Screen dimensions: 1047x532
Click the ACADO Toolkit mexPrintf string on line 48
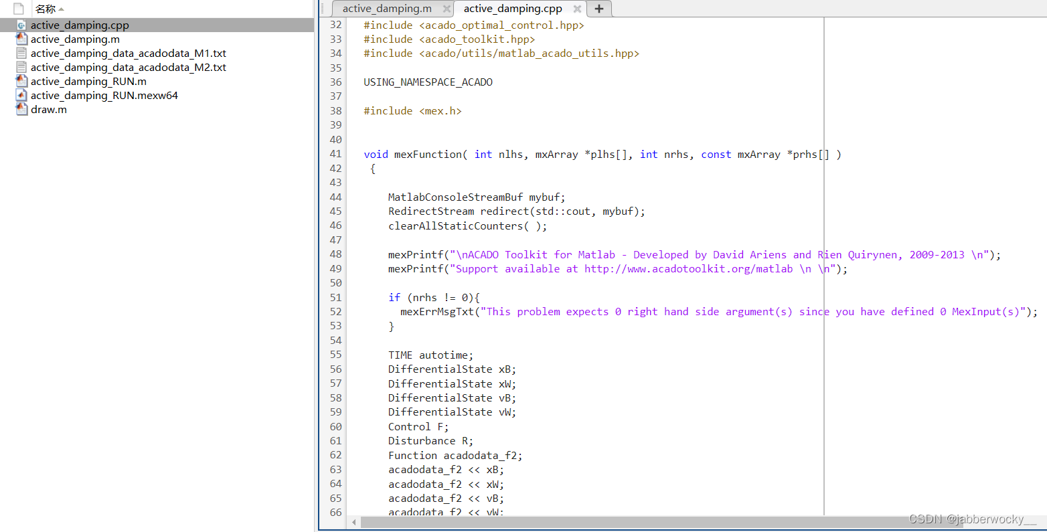pyautogui.click(x=719, y=255)
